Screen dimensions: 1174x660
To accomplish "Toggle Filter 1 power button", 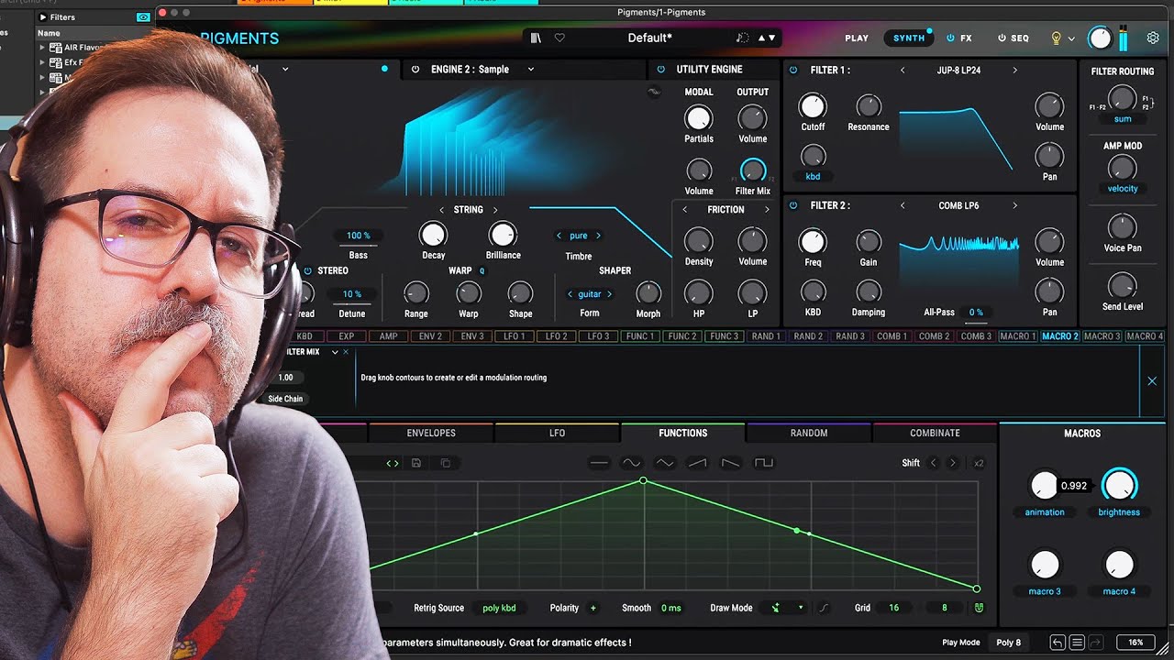I will point(793,70).
